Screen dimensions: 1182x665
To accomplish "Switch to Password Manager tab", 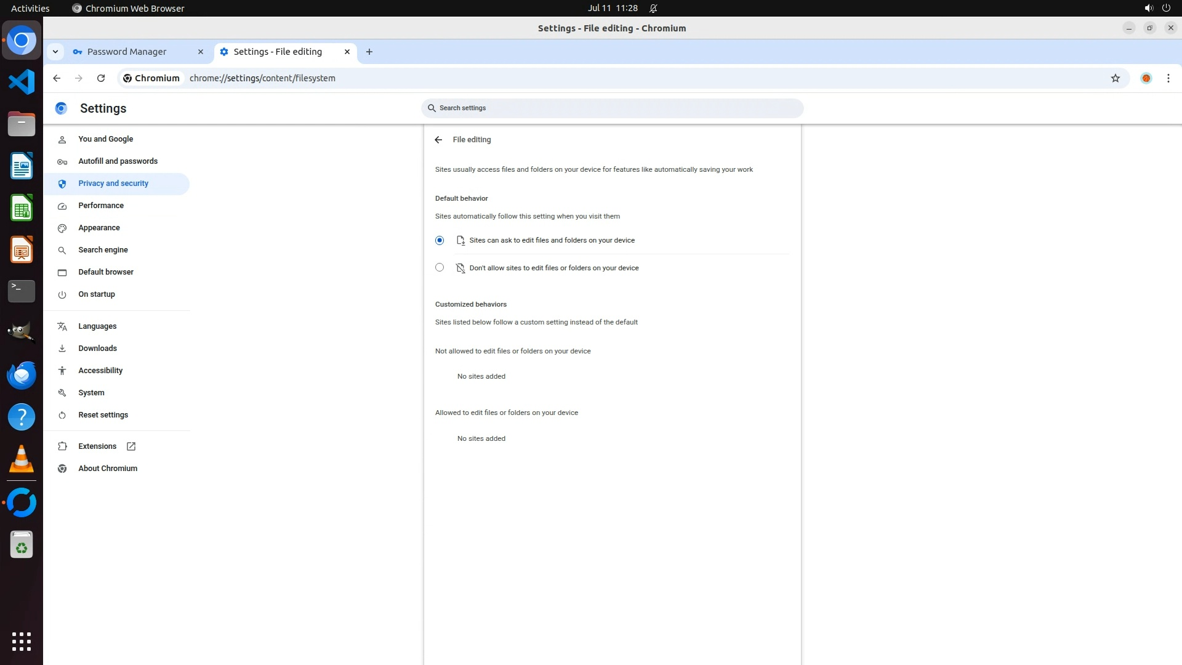I will (x=127, y=52).
